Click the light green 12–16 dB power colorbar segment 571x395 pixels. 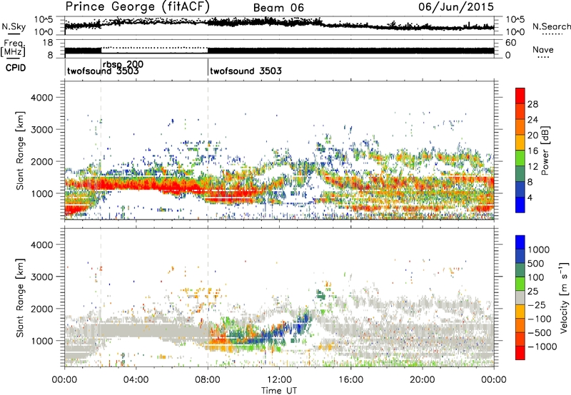click(x=520, y=158)
